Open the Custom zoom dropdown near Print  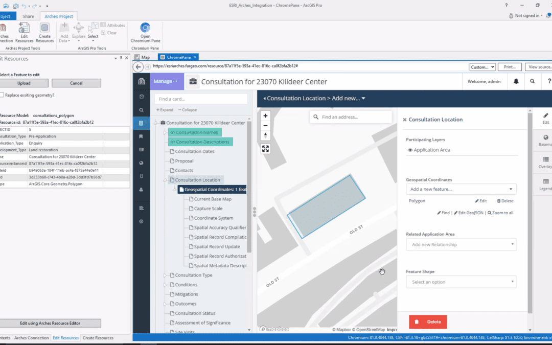482,66
